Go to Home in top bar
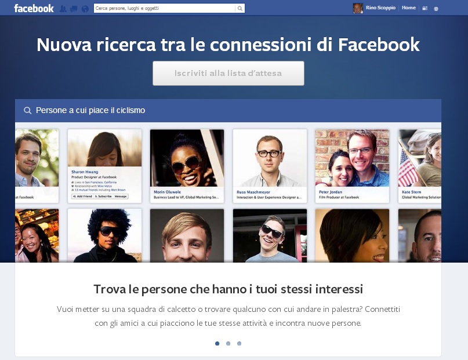Viewport: 468px width, 360px height. coord(409,8)
